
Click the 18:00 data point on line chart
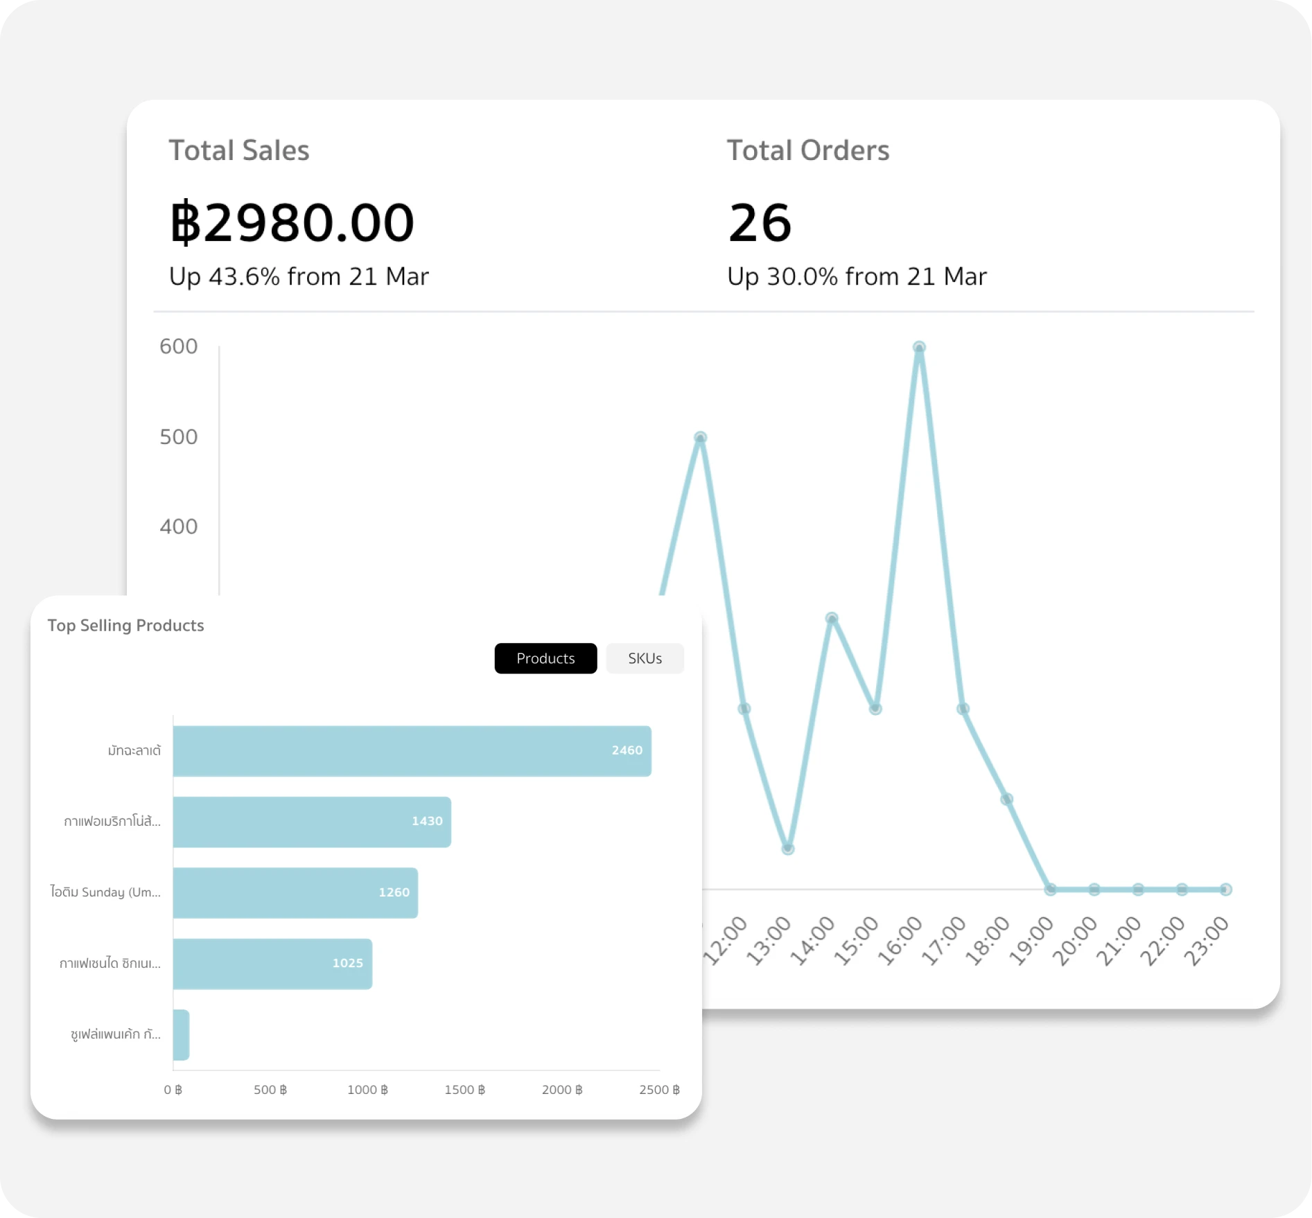(1007, 800)
